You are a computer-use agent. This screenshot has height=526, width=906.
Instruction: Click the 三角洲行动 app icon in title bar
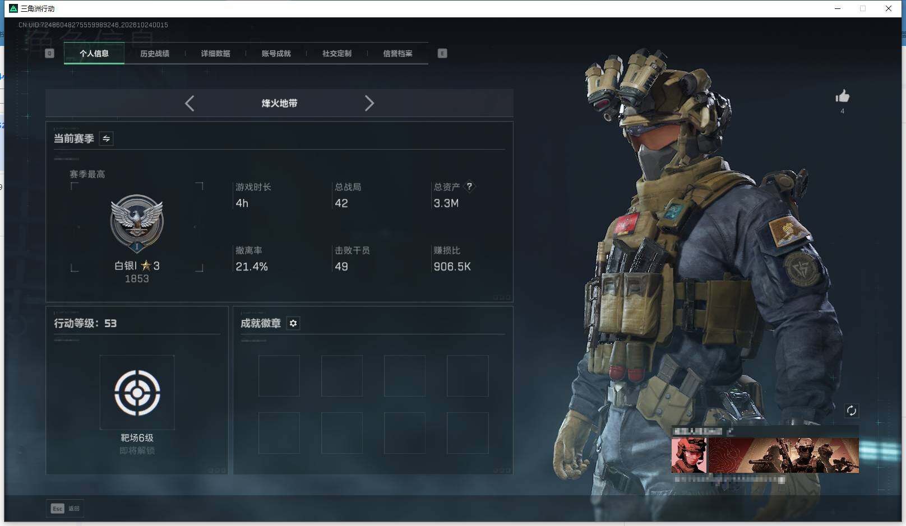pyautogui.click(x=13, y=8)
